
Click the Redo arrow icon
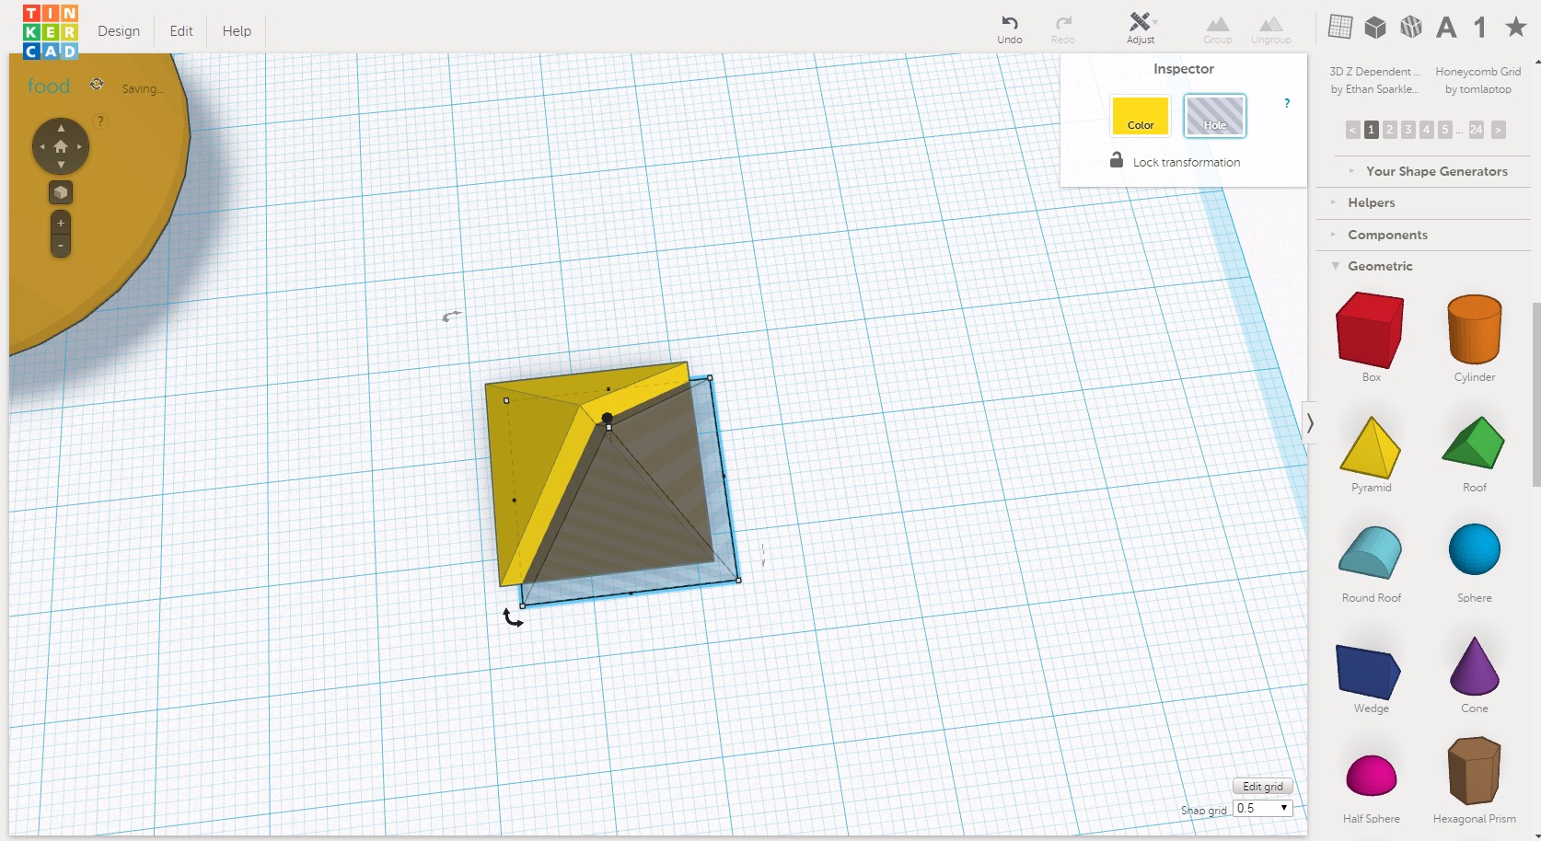point(1063,23)
